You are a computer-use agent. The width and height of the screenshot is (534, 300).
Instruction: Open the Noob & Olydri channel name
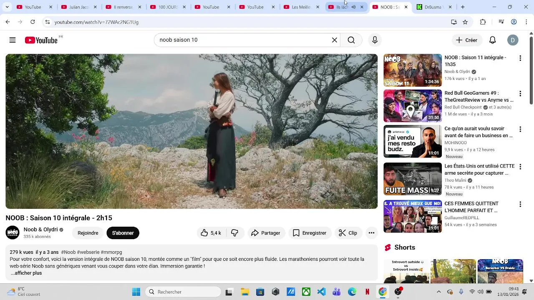(x=40, y=230)
